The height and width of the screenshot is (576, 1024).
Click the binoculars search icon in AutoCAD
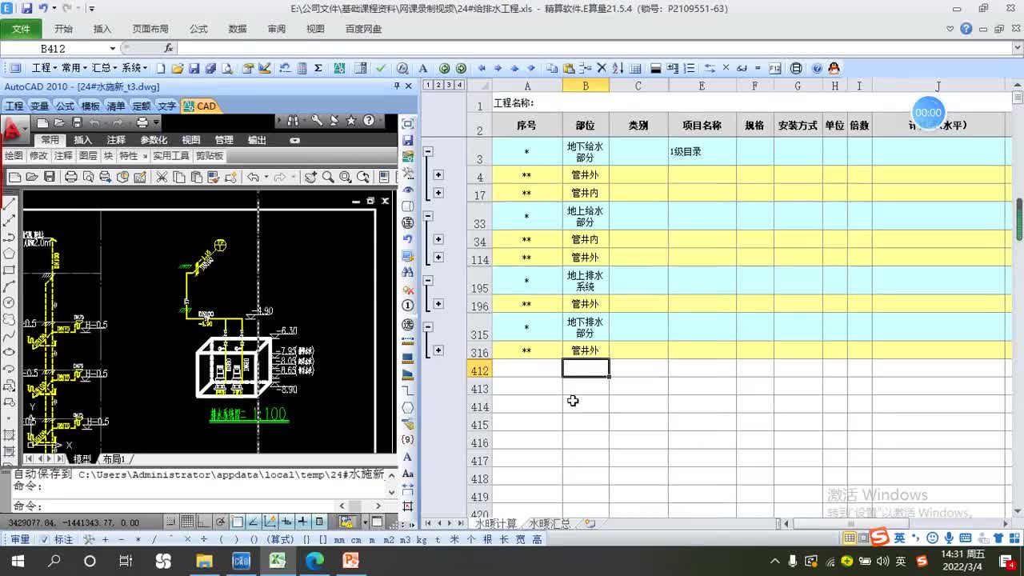292,121
